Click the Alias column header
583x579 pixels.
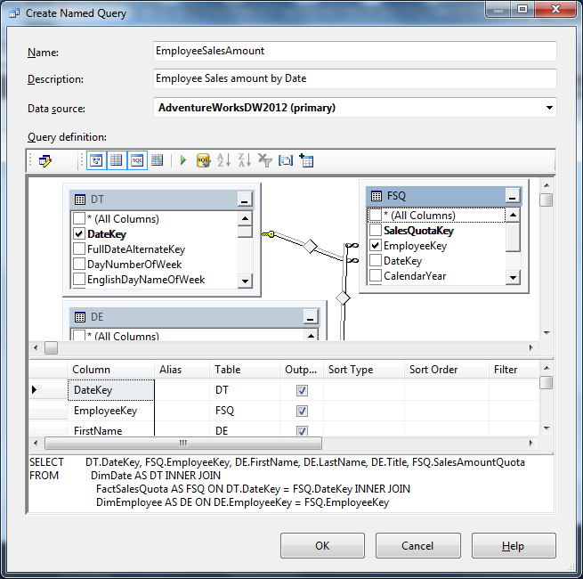pos(182,370)
